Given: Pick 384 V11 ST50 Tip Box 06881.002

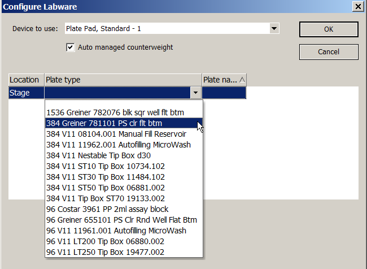Looking at the screenshot, I should pos(105,188).
